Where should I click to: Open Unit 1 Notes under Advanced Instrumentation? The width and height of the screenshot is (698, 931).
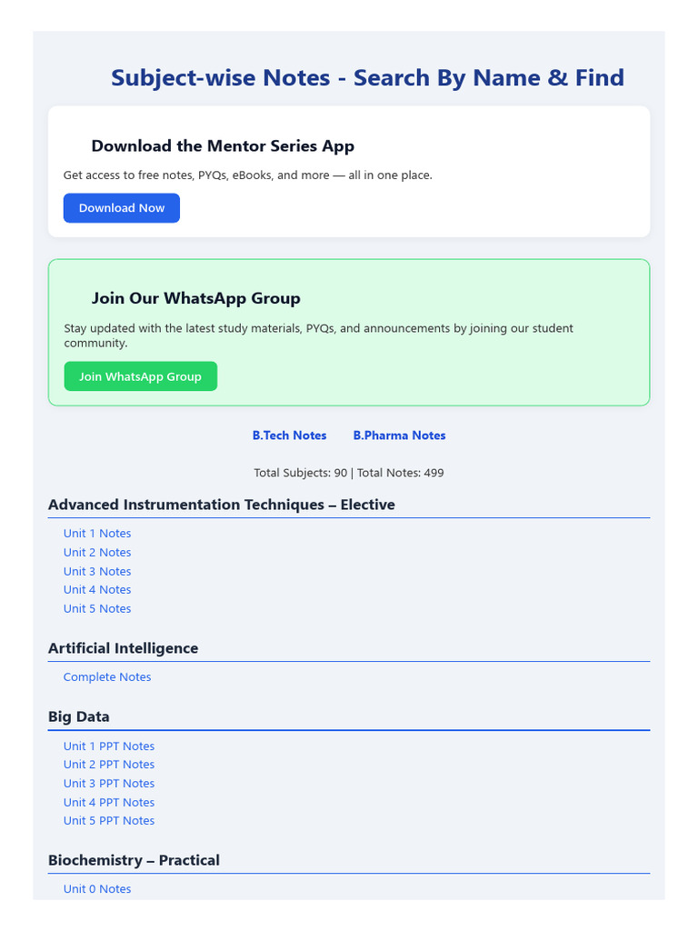coord(97,534)
